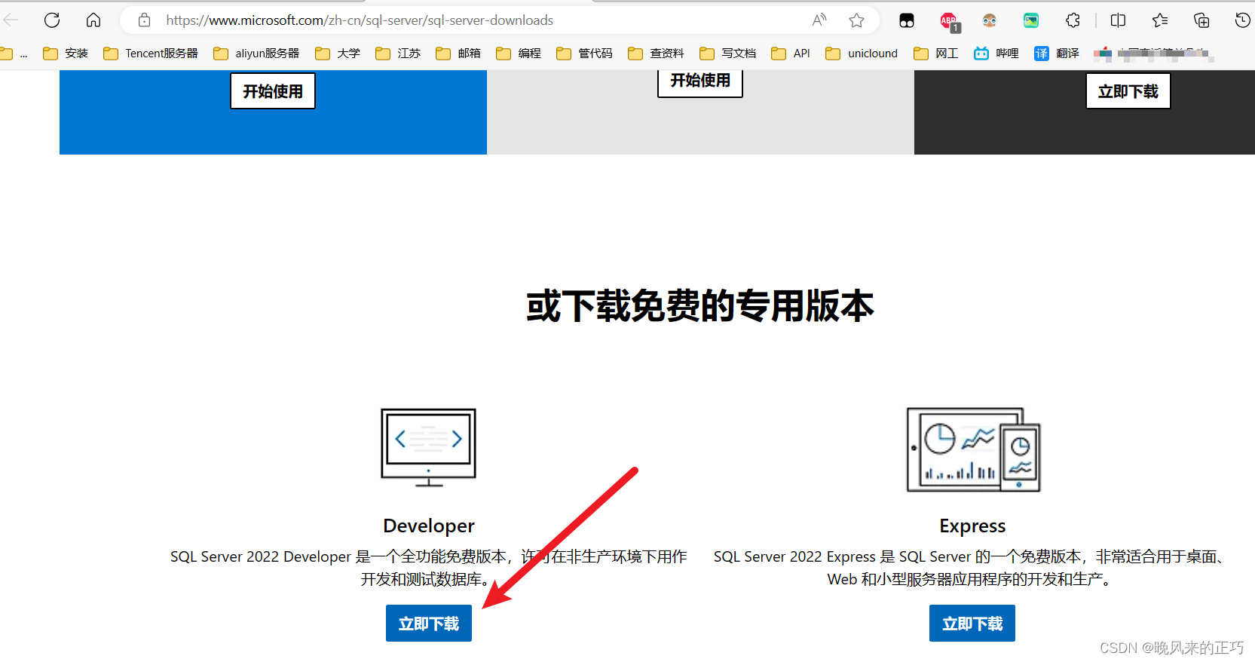Open the Extensions puzzle piece menu
Screen dimensions: 1255x662
[1073, 20]
